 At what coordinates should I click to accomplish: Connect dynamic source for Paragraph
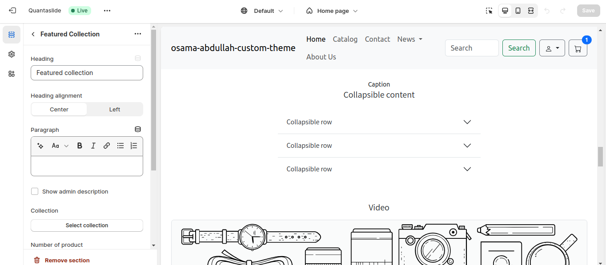coord(138,129)
